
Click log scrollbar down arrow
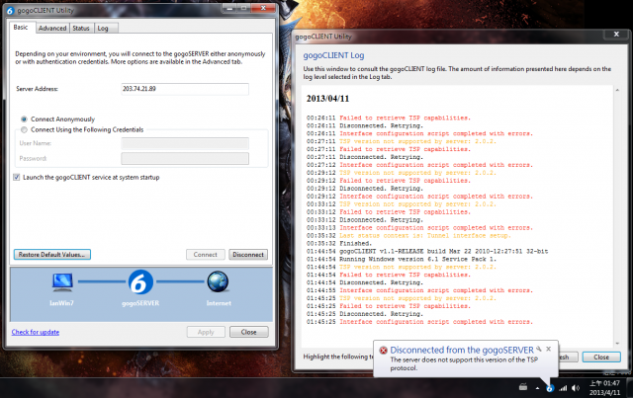click(617, 343)
